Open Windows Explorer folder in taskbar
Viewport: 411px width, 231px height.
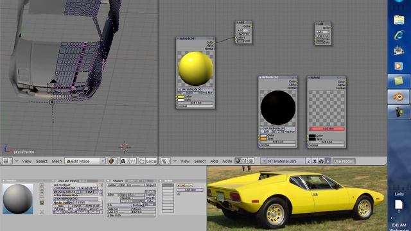[x=399, y=20]
